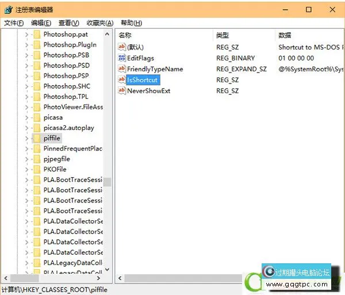345x295 pixels.
Task: Click the Photoshop.TPL folder icon
Action: [x=37, y=97]
